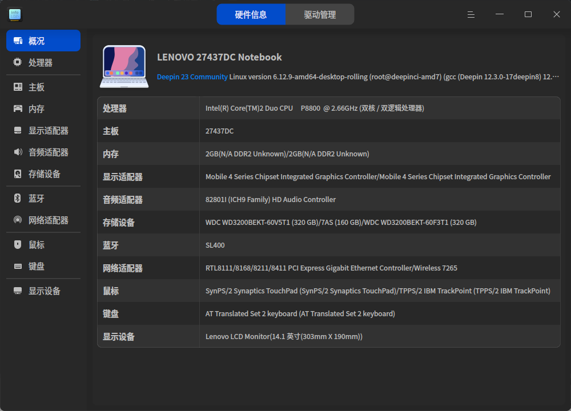Select the 概况 overview monitor icon
This screenshot has height=411, width=571.
(18, 41)
